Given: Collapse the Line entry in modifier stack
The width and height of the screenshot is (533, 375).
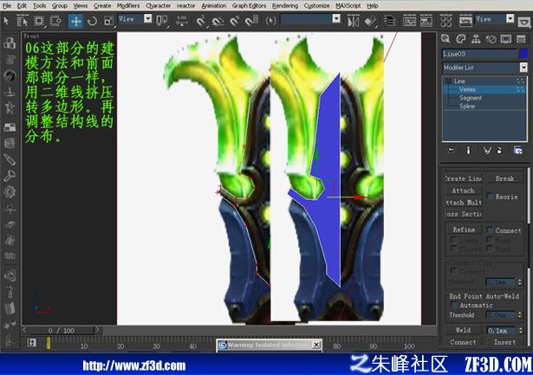Looking at the screenshot, I should point(448,81).
